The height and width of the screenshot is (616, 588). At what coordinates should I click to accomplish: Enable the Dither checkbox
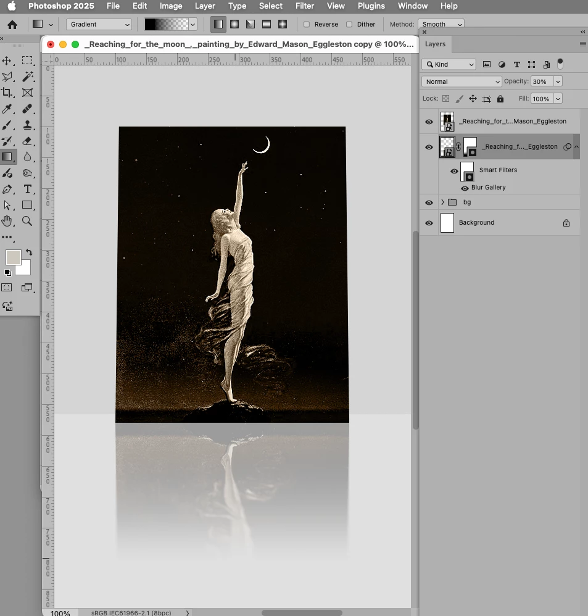coord(349,24)
